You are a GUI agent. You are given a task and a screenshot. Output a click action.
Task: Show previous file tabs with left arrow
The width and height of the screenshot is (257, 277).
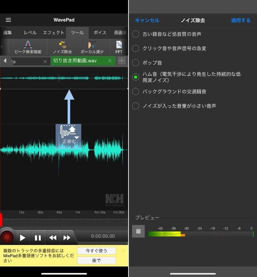5,61
